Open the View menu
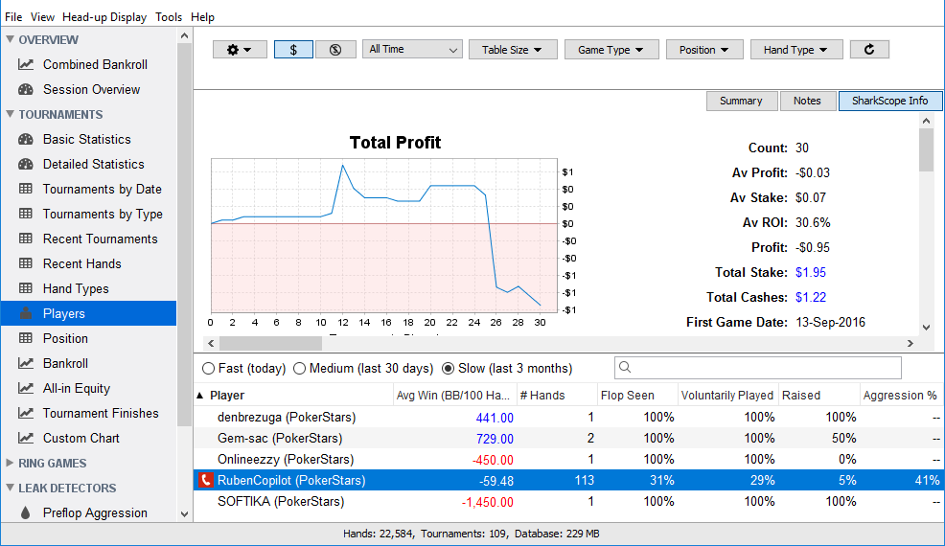 pyautogui.click(x=42, y=17)
